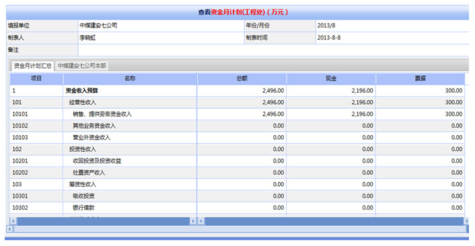Click right arrow of the project pane scrollbar

(x=193, y=221)
